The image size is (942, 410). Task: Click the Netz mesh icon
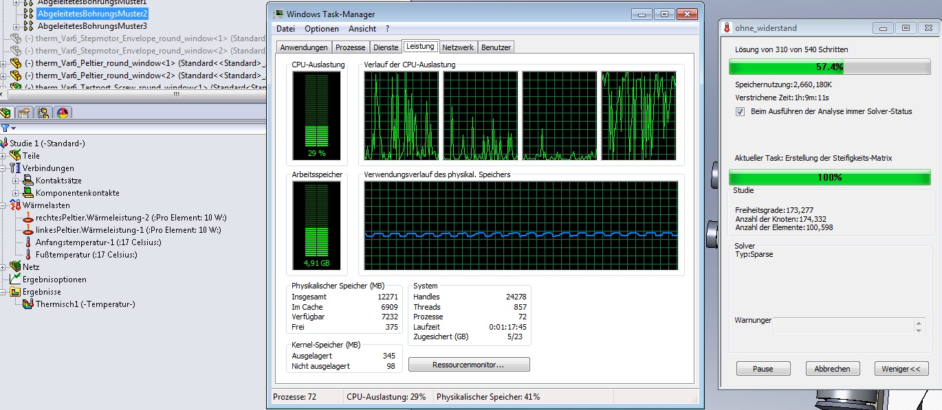[16, 267]
